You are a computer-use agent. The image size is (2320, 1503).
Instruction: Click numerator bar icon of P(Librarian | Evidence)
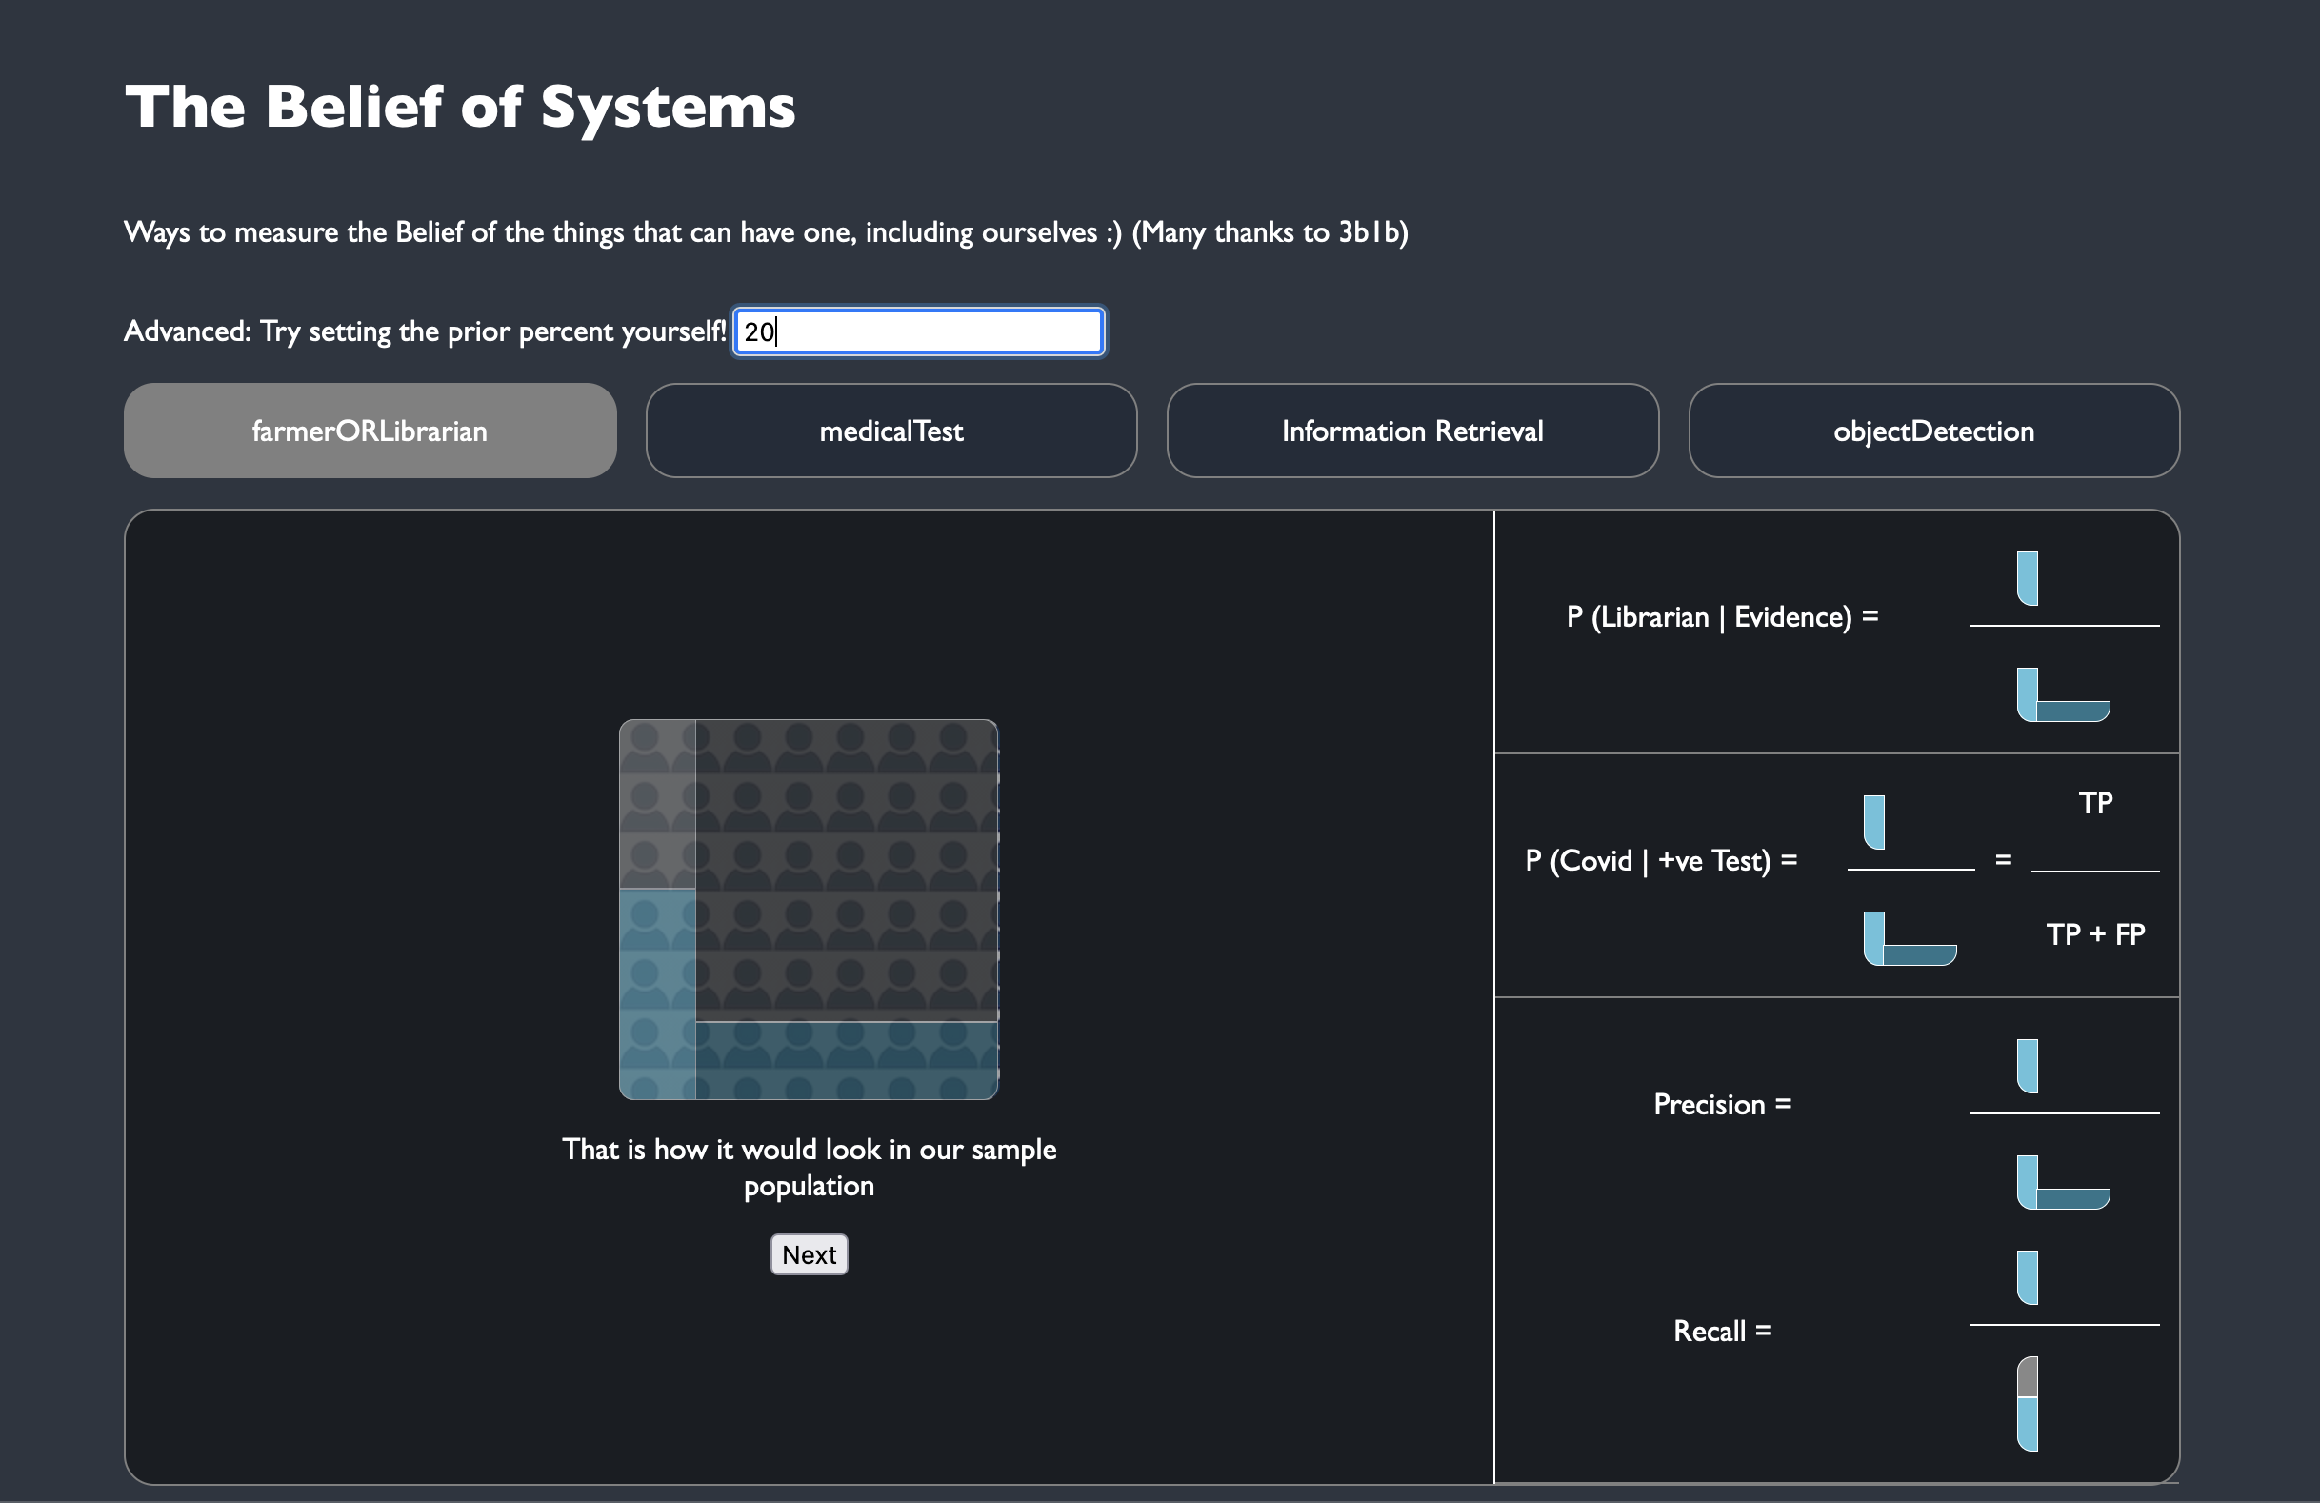[2028, 578]
